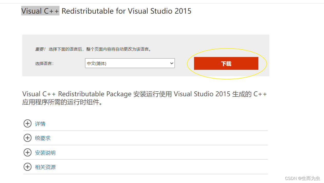This screenshot has width=324, height=183.
Task: Click the dropdown arrow on the language selector
Action: pos(172,63)
